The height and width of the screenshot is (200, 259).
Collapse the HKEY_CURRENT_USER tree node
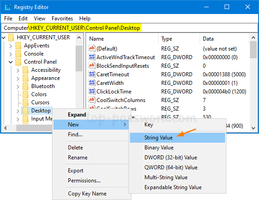(x=4, y=38)
